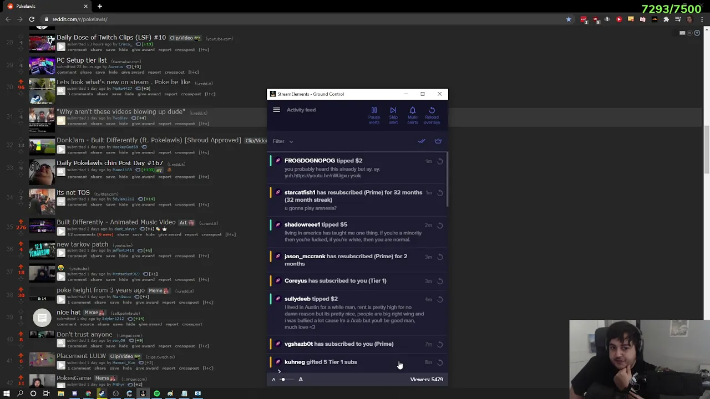Upvote the Lets look what's new on steam post
Image resolution: width=710 pixels, height=399 pixels.
(x=21, y=81)
